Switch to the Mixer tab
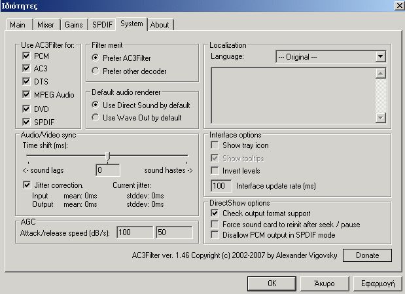 click(x=46, y=25)
